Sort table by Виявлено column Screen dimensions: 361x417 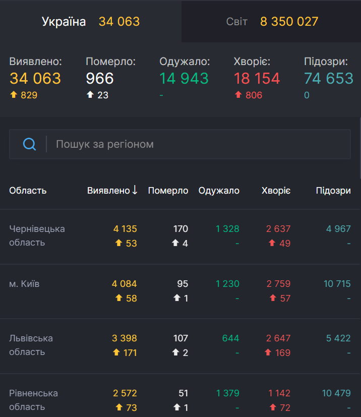point(108,191)
